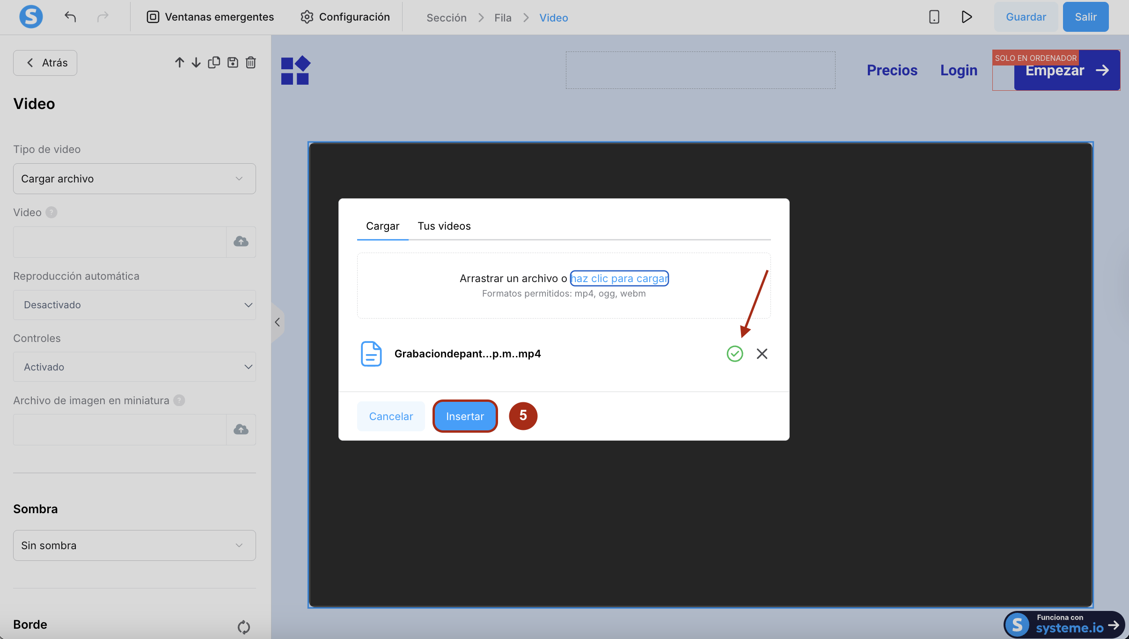The width and height of the screenshot is (1129, 639).
Task: Click the video field upload cloud icon
Action: [241, 242]
